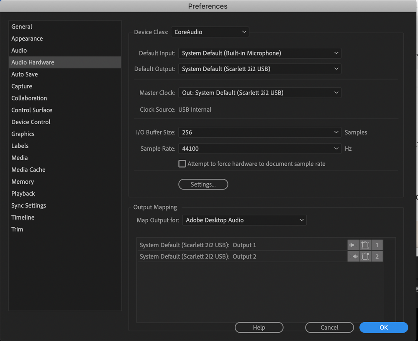The width and height of the screenshot is (418, 341).
Task: Open the Default Output dropdown
Action: pos(259,69)
